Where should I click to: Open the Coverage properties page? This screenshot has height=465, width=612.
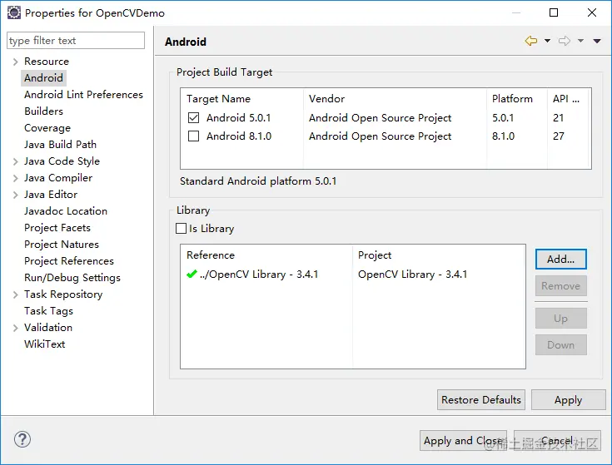47,128
